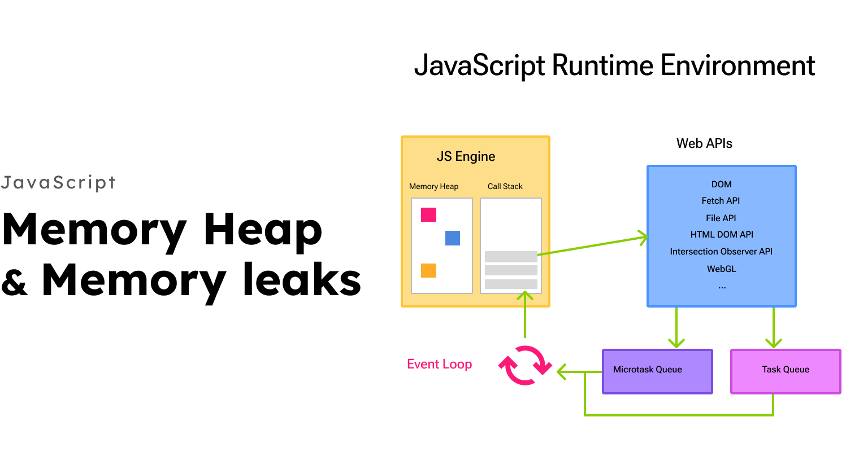This screenshot has height=474, width=859.
Task: Toggle the Microtask Queue box
Action: click(x=657, y=371)
